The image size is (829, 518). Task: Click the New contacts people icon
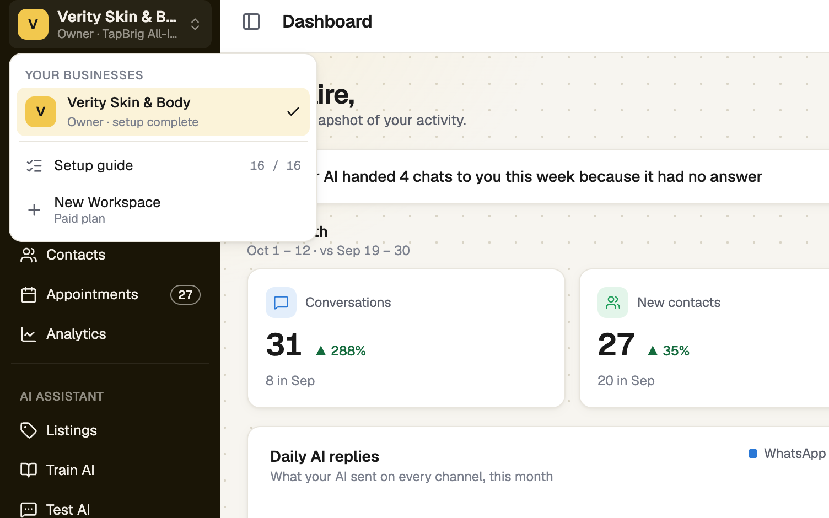tap(613, 303)
